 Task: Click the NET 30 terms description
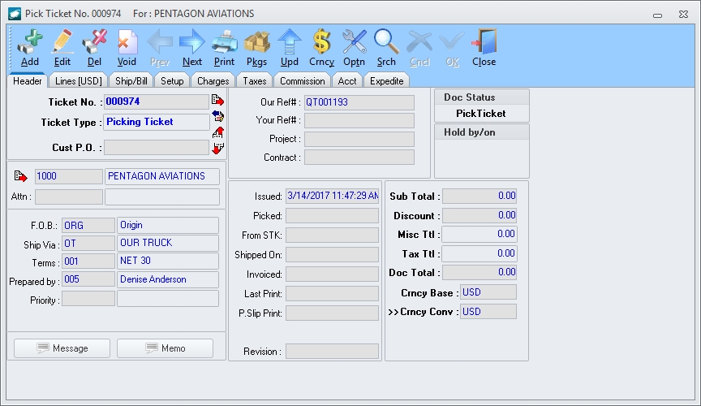click(x=168, y=261)
